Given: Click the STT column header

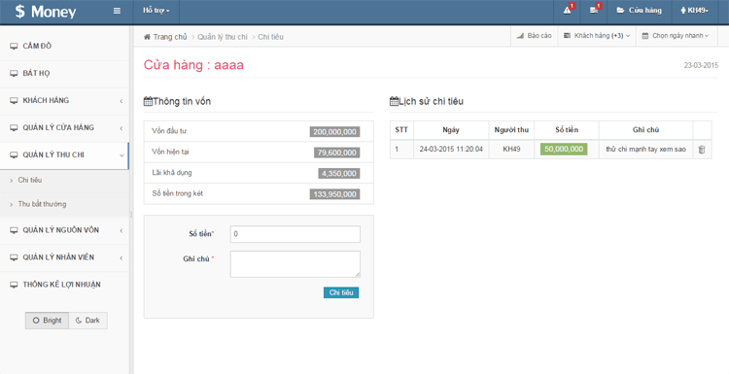Looking at the screenshot, I should point(401,130).
